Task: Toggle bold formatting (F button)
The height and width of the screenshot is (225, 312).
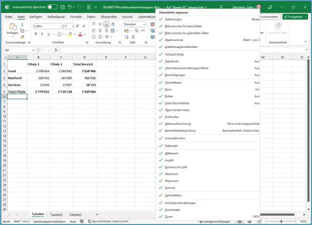Action: (36, 34)
